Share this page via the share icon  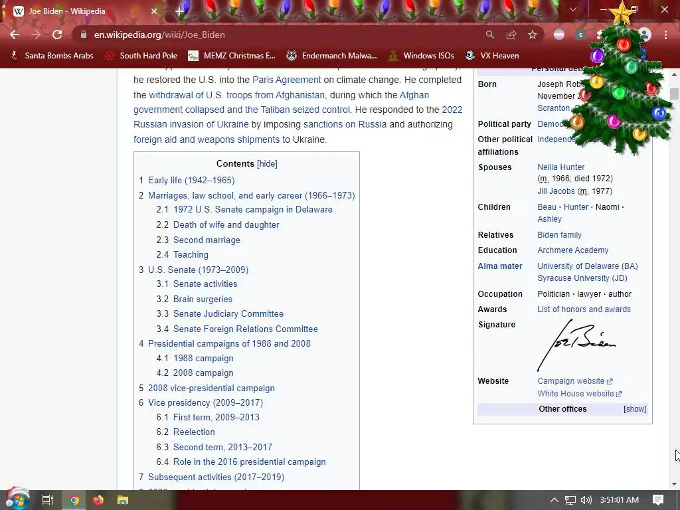click(511, 35)
